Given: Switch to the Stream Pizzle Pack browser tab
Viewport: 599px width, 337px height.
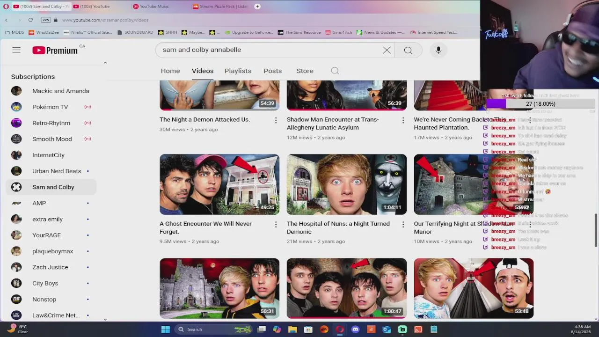Looking at the screenshot, I should [220, 7].
